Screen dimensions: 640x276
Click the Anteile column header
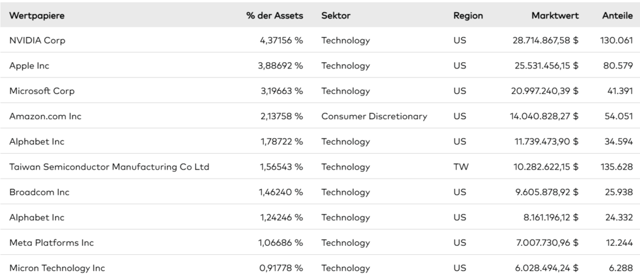[x=617, y=16]
